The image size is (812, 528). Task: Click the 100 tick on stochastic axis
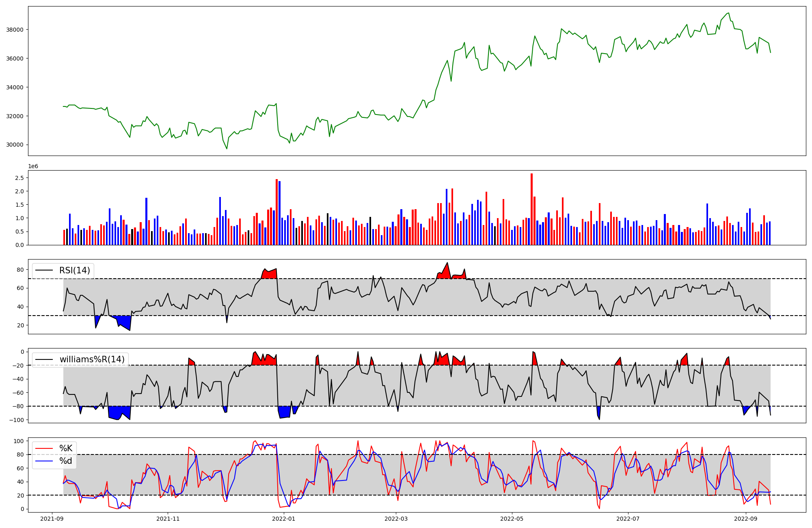pyautogui.click(x=19, y=441)
